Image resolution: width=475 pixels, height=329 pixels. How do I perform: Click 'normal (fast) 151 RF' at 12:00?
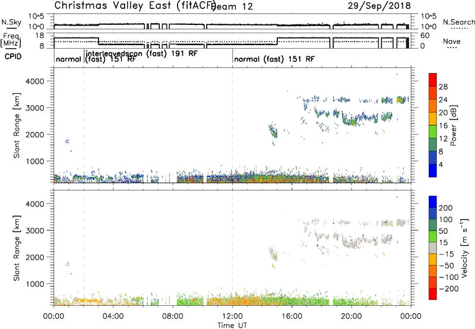pyautogui.click(x=274, y=59)
